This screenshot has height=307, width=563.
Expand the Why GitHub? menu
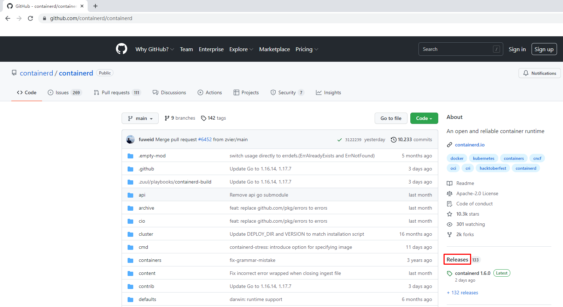click(x=154, y=49)
